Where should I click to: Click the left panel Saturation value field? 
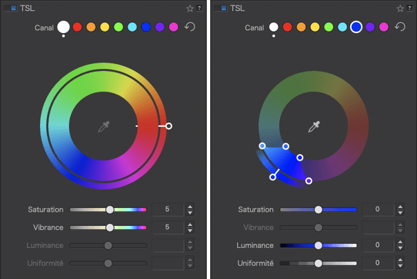pos(167,209)
